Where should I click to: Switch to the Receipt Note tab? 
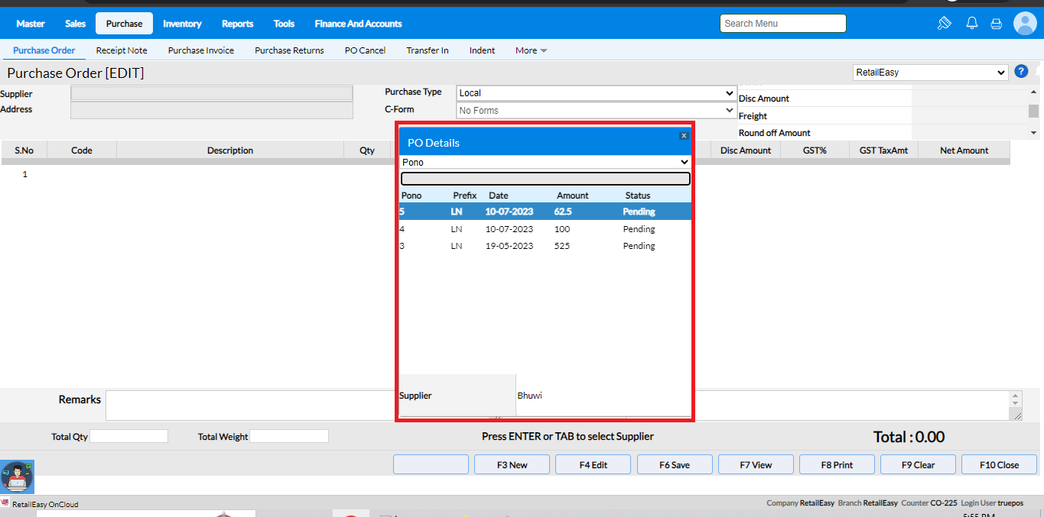tap(122, 50)
